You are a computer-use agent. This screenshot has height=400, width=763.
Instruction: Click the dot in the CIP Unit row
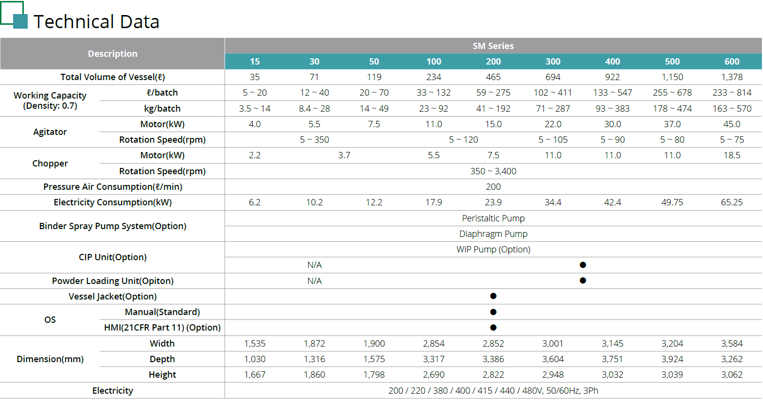pos(583,265)
